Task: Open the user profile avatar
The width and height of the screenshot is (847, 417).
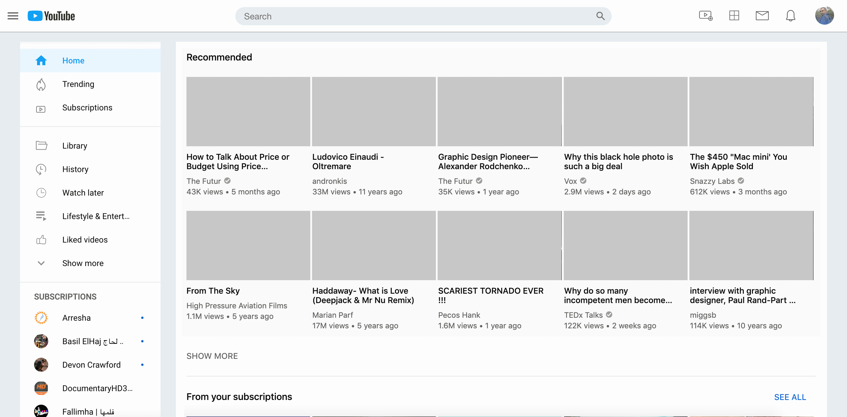Action: (824, 16)
